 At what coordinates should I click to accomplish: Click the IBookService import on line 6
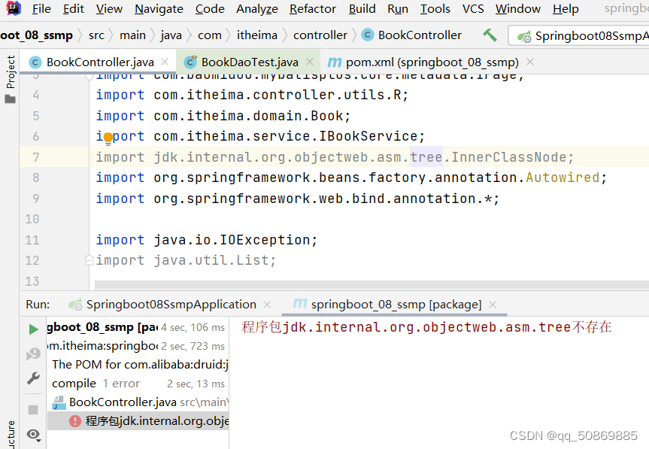pos(260,137)
